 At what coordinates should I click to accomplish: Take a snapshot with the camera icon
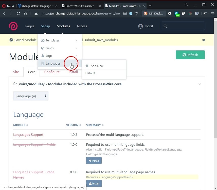tap(125, 13)
